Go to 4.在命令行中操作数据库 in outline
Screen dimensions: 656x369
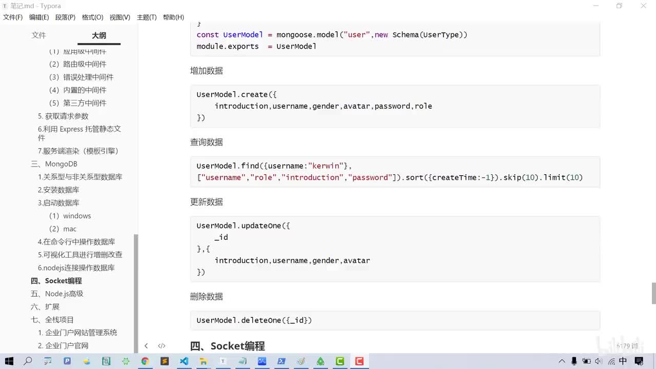[76, 242]
